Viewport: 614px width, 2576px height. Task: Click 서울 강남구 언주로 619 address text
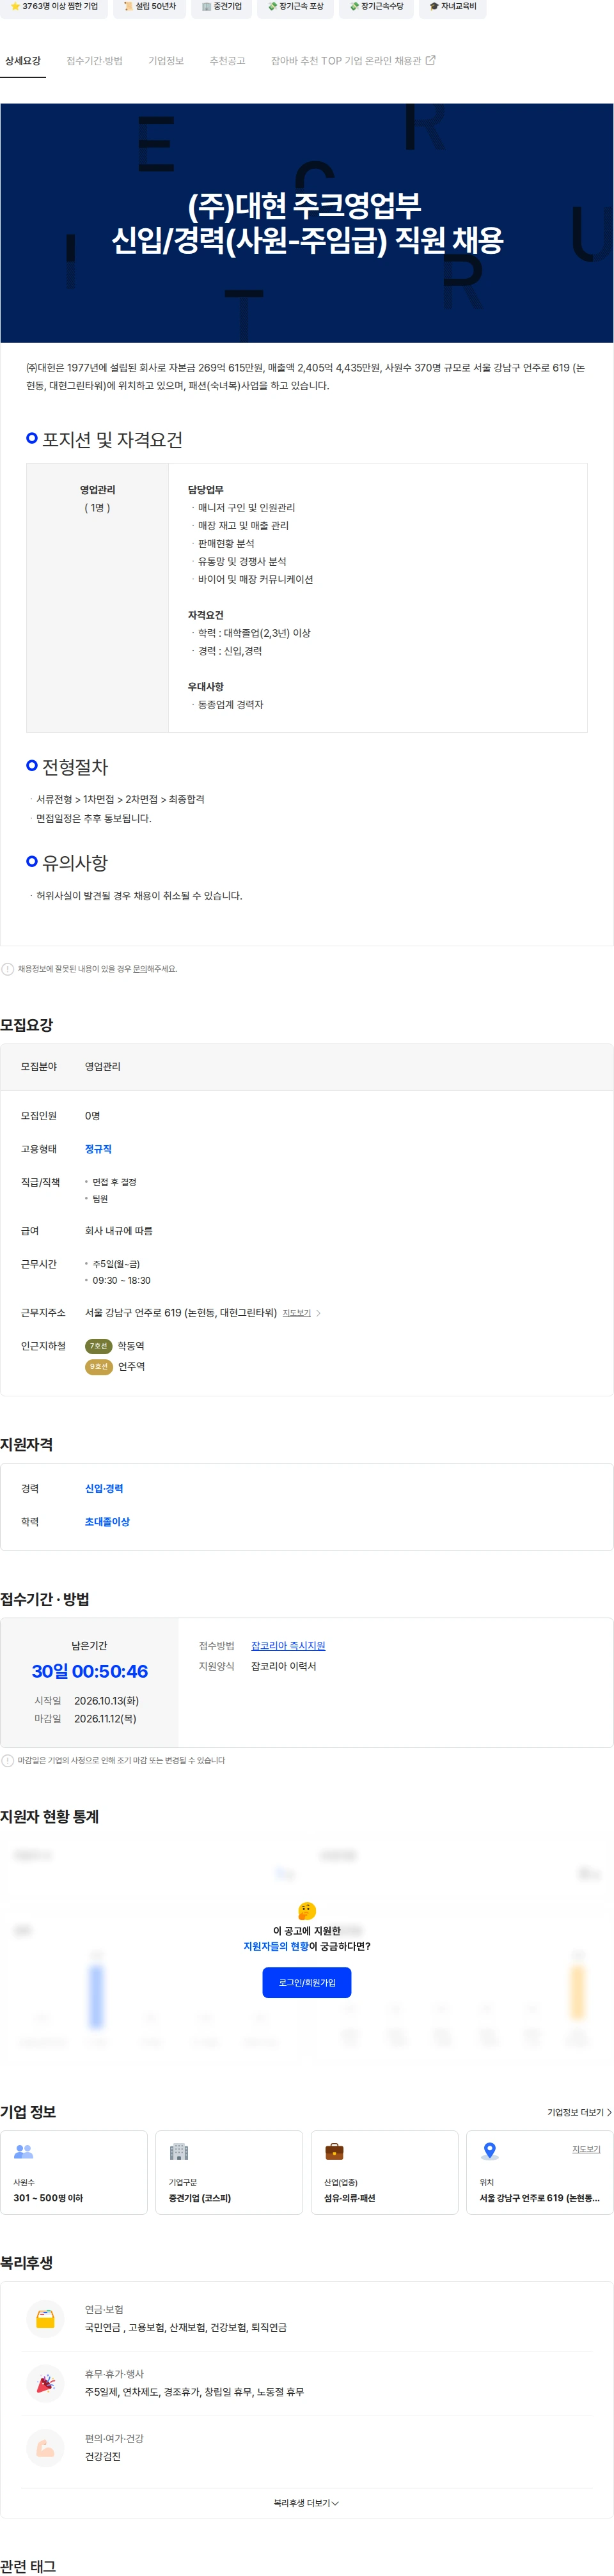tap(180, 1313)
